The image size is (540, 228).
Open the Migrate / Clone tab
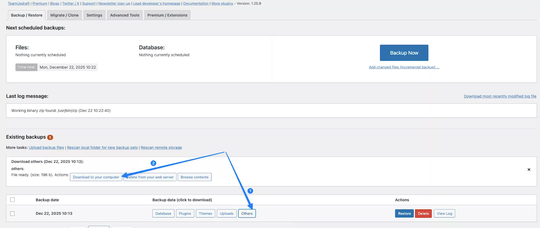[64, 15]
